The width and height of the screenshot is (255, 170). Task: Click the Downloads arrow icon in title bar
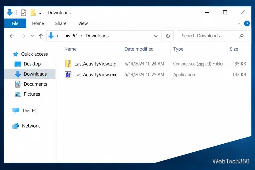coord(10,13)
